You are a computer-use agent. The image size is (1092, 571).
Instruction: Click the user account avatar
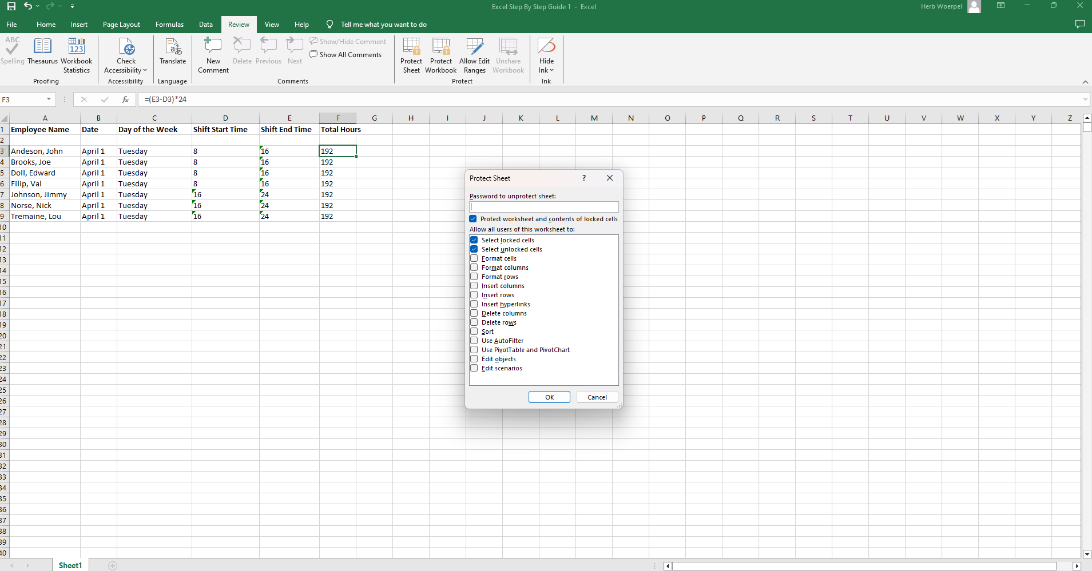click(x=974, y=6)
